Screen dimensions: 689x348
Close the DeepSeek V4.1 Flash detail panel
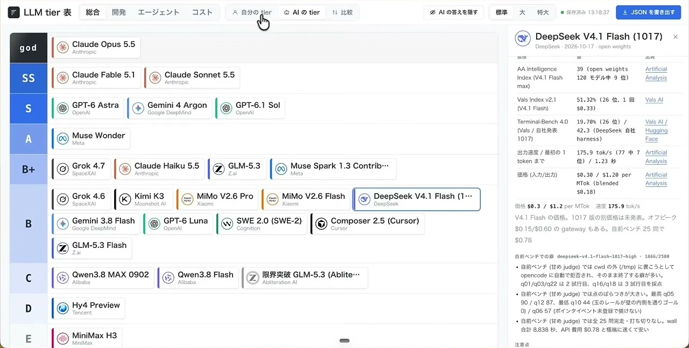(676, 37)
